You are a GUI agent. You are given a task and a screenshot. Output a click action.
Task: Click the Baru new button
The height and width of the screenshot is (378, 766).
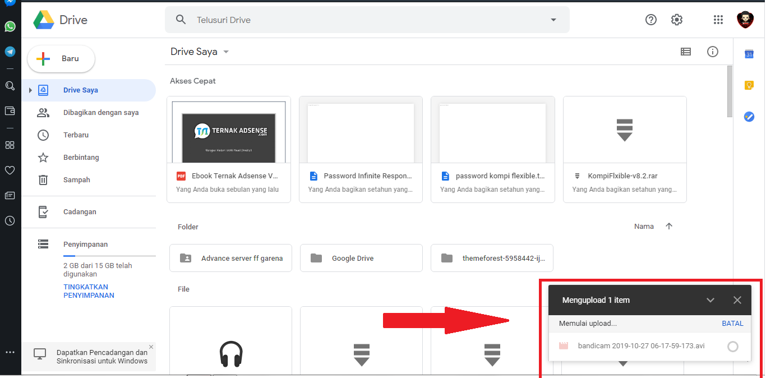pos(61,59)
